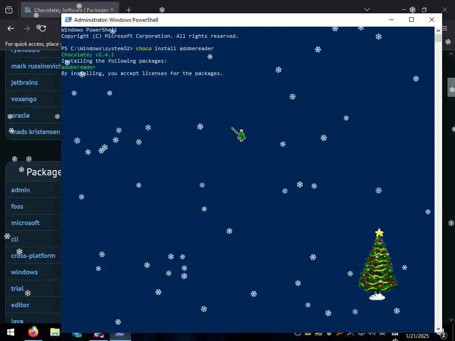Select the 'cross-platform' package tag link
This screenshot has height=341, width=455.
click(33, 256)
